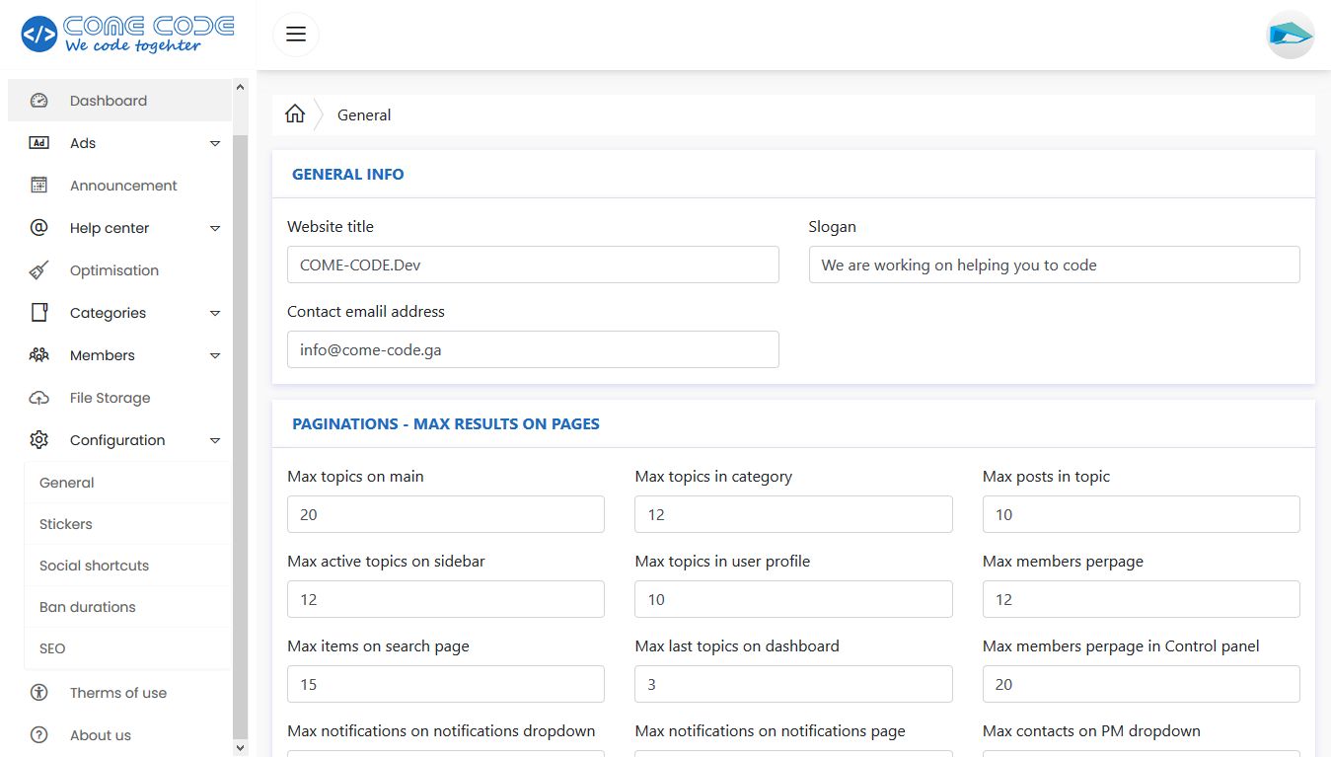The width and height of the screenshot is (1331, 757).
Task: Open the Stickers configuration page
Action: pyautogui.click(x=66, y=524)
